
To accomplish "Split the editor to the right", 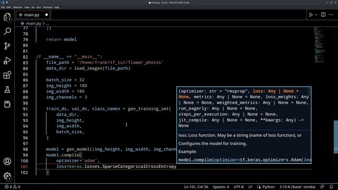I will [x=323, y=15].
